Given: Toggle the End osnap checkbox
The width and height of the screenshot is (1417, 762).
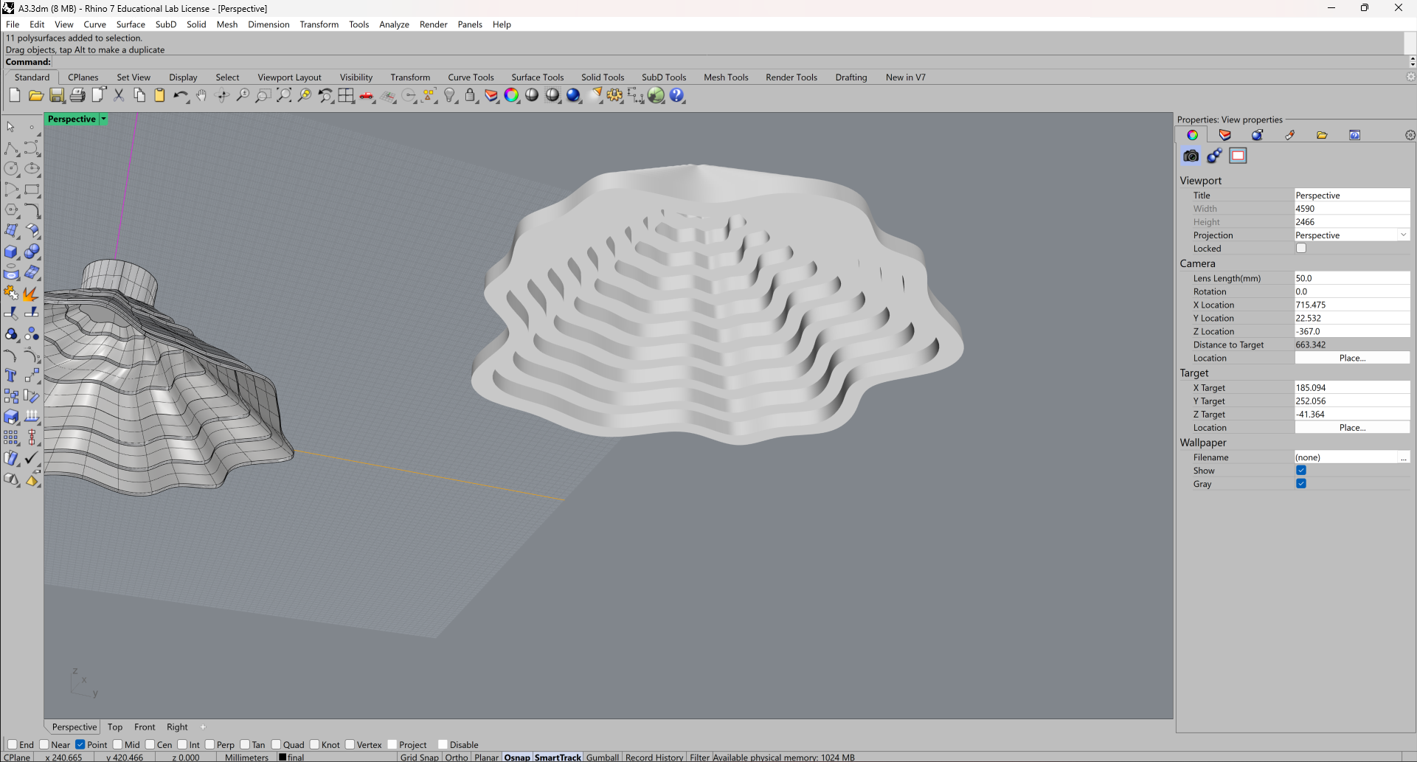Looking at the screenshot, I should pyautogui.click(x=12, y=744).
